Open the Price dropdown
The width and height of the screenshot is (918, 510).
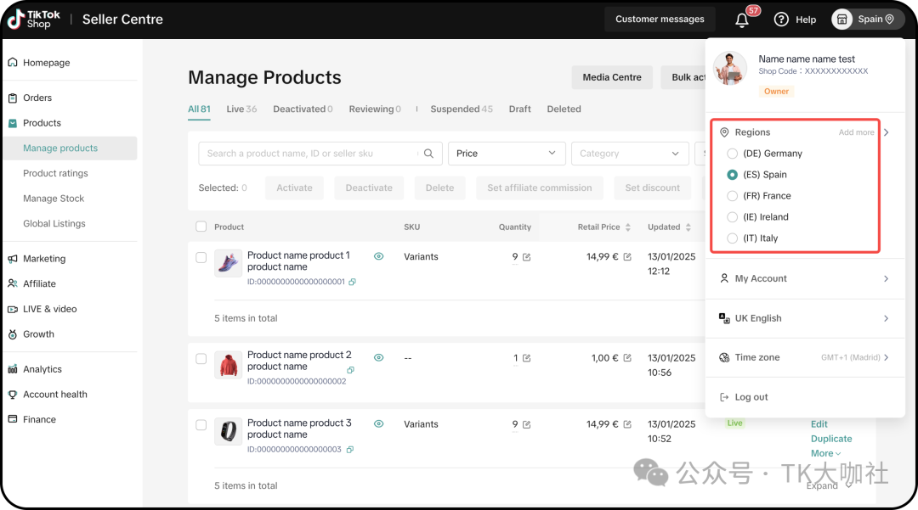click(x=507, y=153)
